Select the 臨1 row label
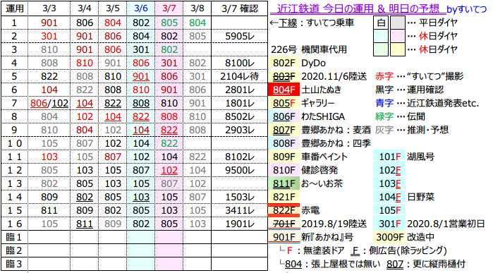This screenshot has width=493, height=273. [15, 237]
